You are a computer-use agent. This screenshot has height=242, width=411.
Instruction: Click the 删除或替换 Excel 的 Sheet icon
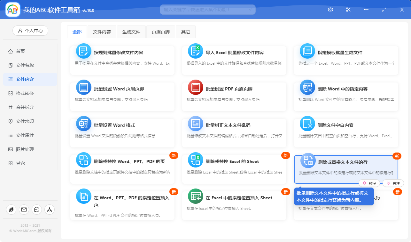tap(195, 160)
